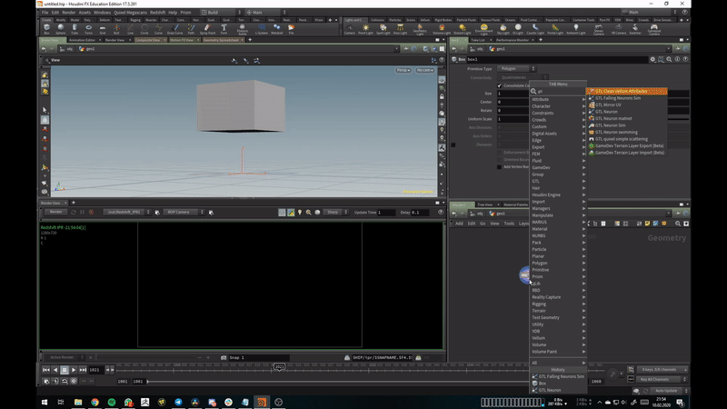Enable the Add Vertex Normals checkbox
The height and width of the screenshot is (409, 727).
pos(499,166)
